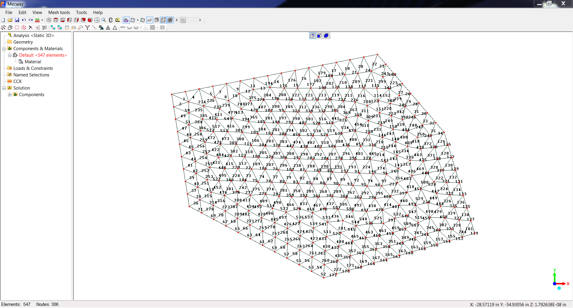The height and width of the screenshot is (308, 573).
Task: Open the File menu
Action: (x=9, y=12)
